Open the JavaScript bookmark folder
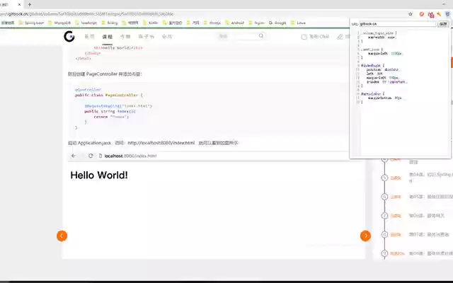This screenshot has height=283, width=453. 86,23
